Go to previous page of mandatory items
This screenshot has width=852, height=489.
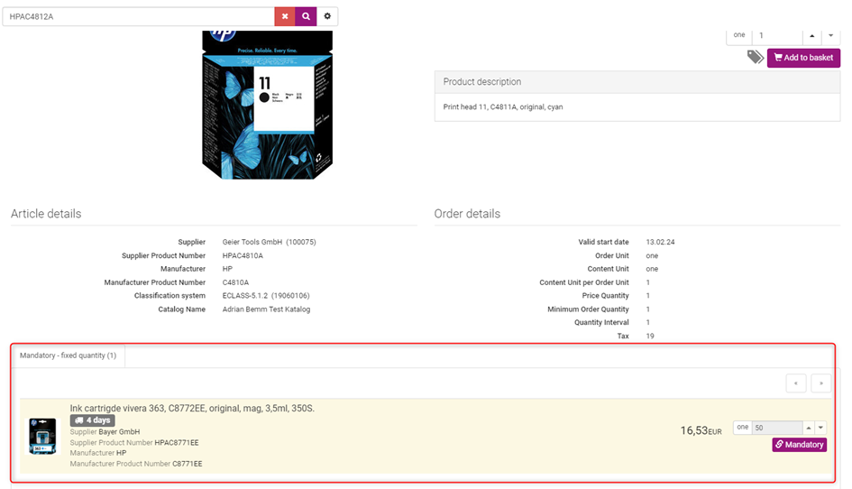795,383
